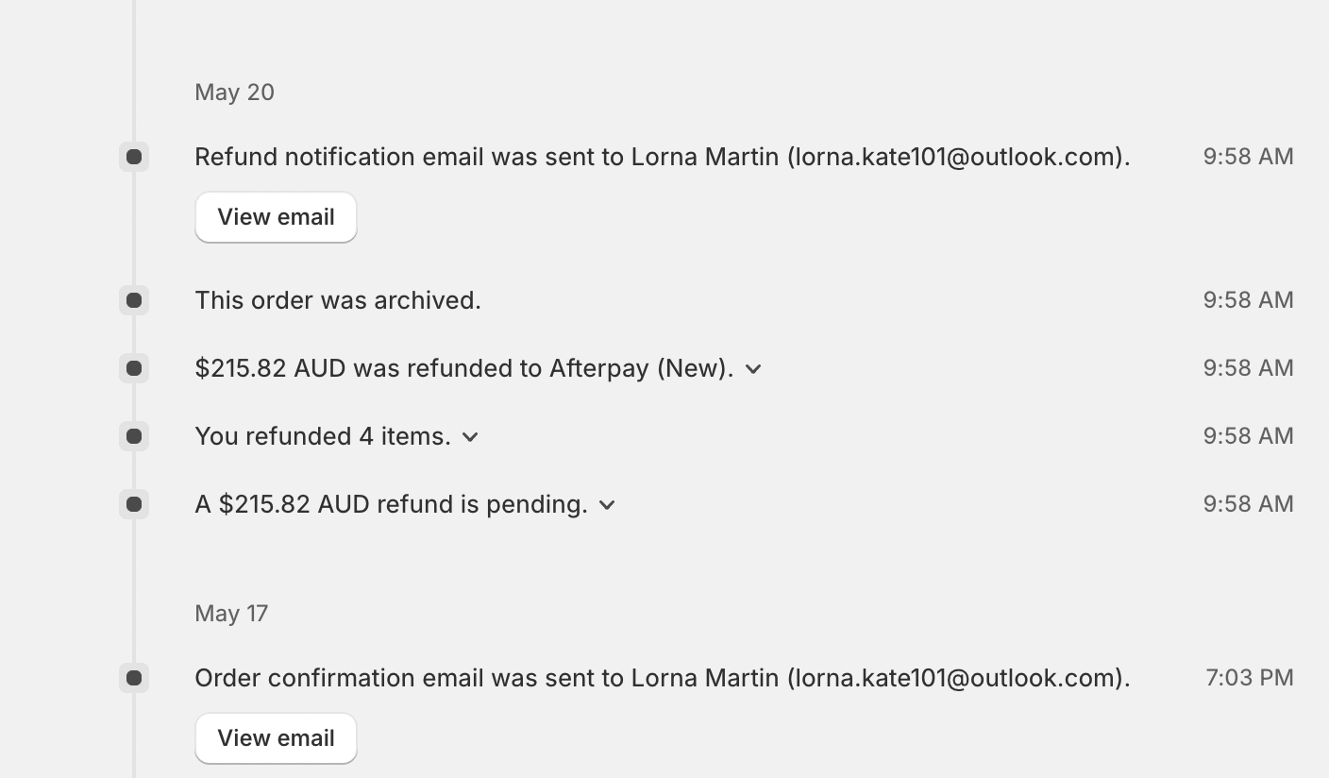
Task: Click the 'May 20' date heading
Action: pyautogui.click(x=234, y=93)
